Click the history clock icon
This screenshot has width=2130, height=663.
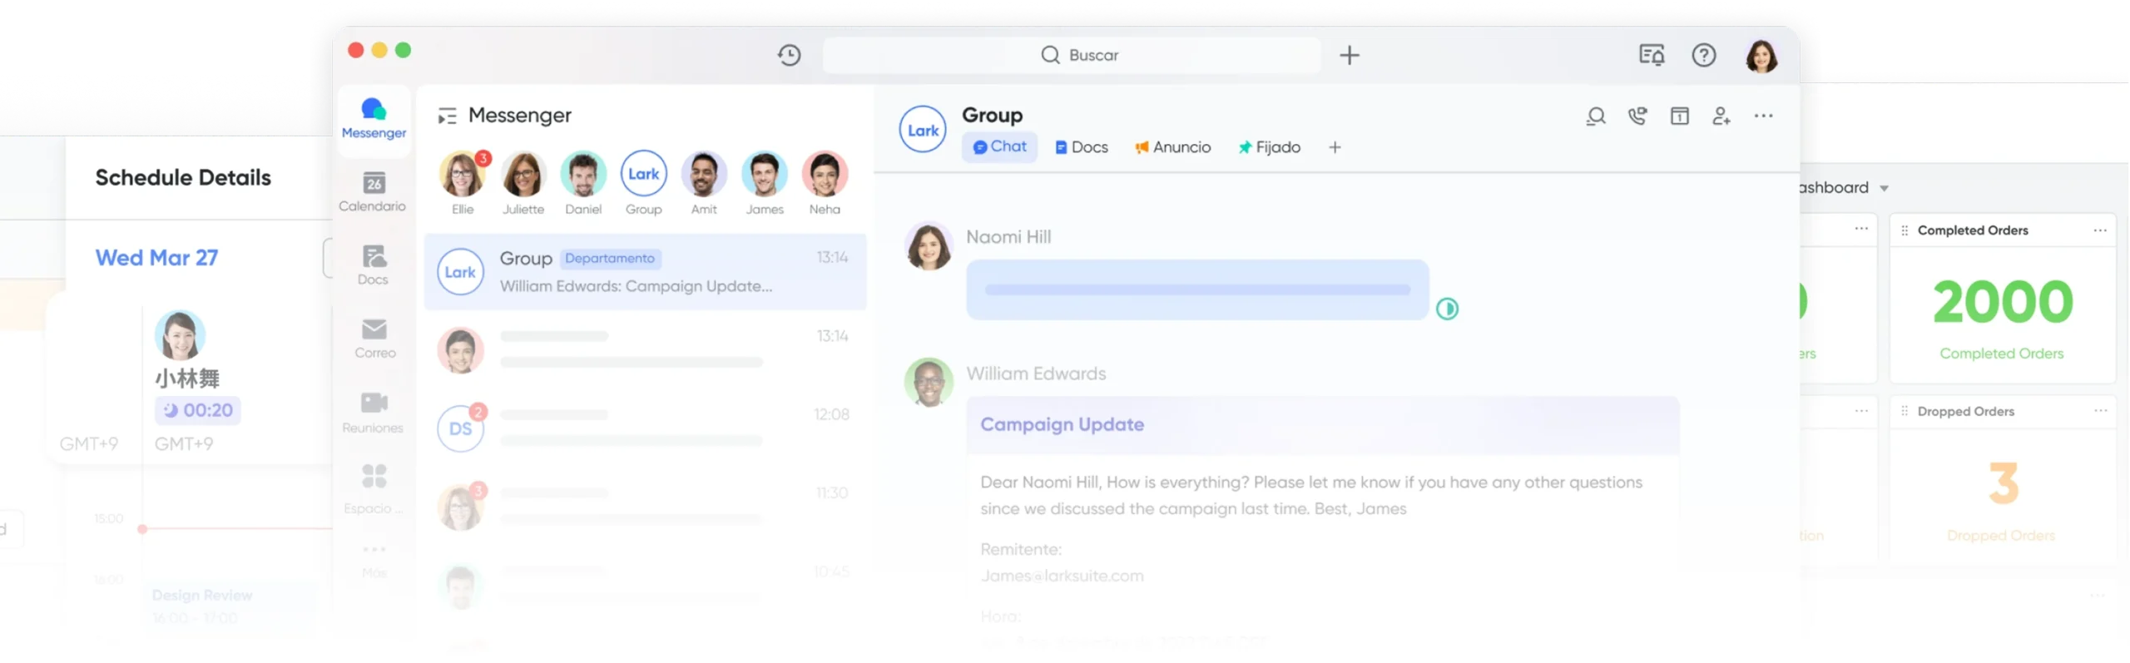pyautogui.click(x=789, y=55)
